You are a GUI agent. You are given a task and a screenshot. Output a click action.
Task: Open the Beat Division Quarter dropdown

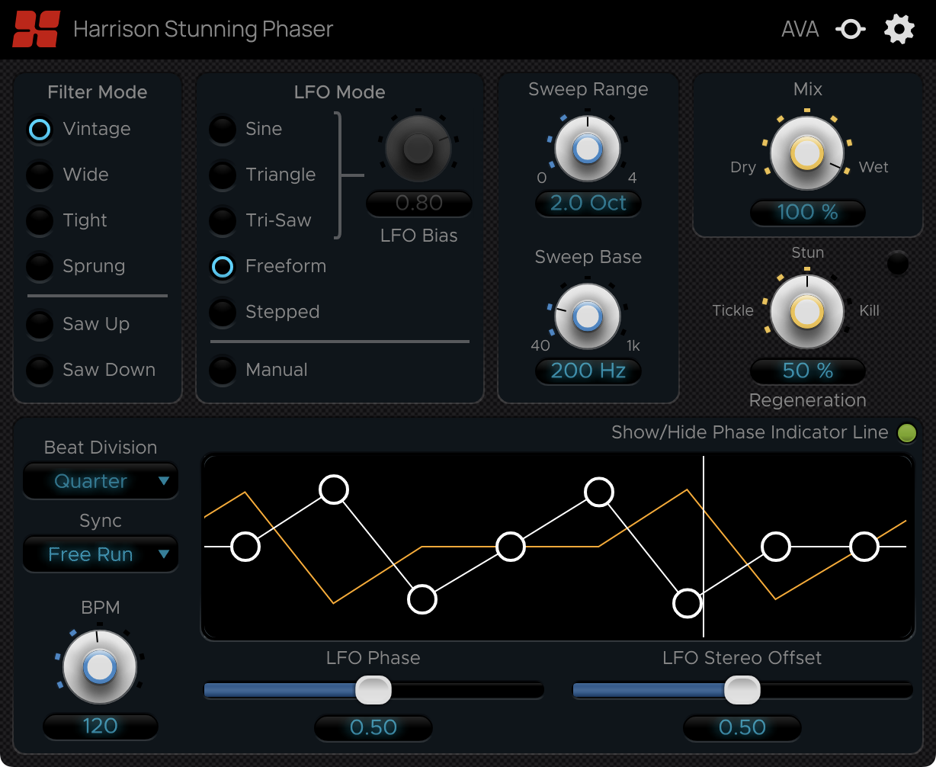click(101, 481)
